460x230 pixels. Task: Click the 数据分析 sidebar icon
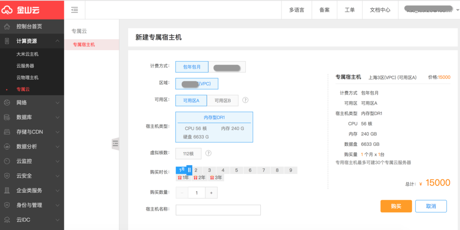(x=7, y=146)
